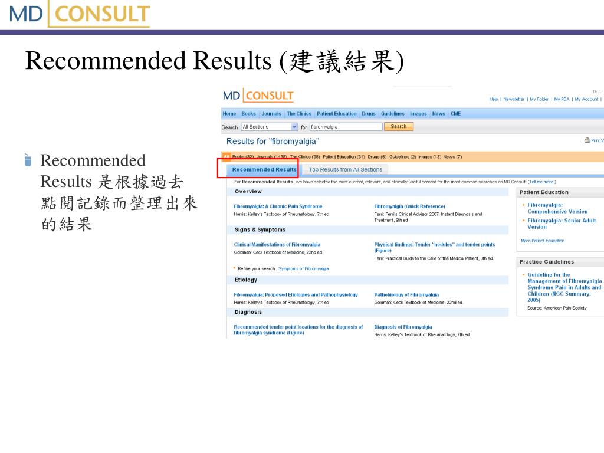
Task: Click More Patient Education link
Action: point(543,241)
